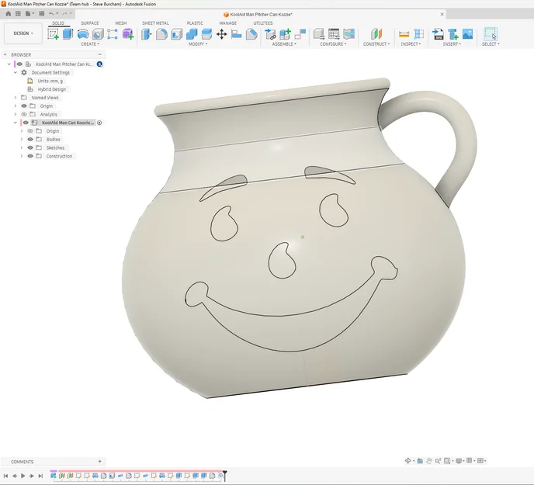Click the Undo arrow

(x=51, y=14)
